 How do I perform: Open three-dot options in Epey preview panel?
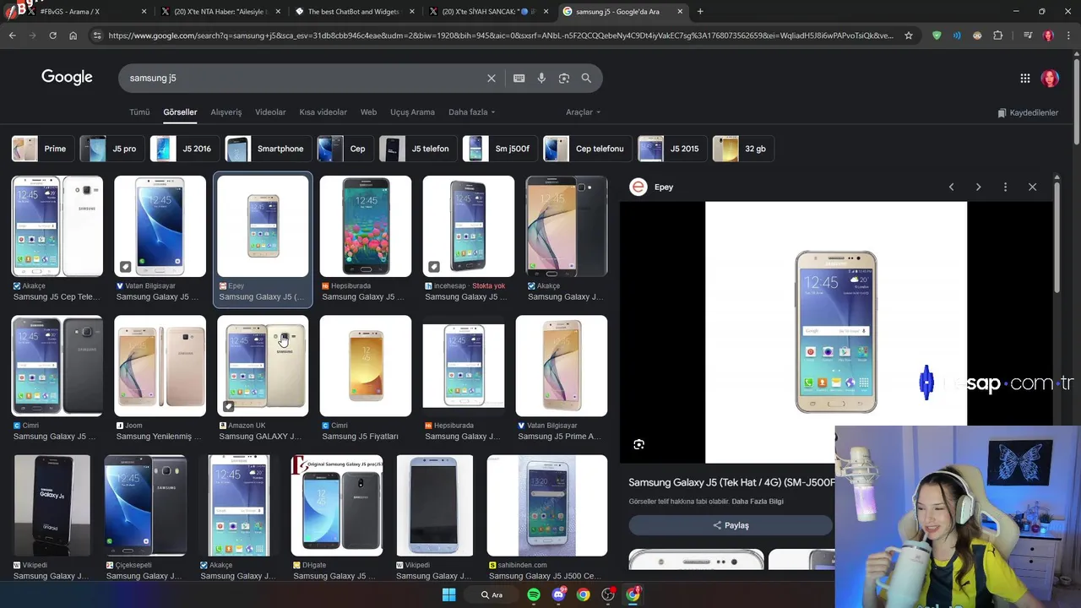tap(1005, 187)
